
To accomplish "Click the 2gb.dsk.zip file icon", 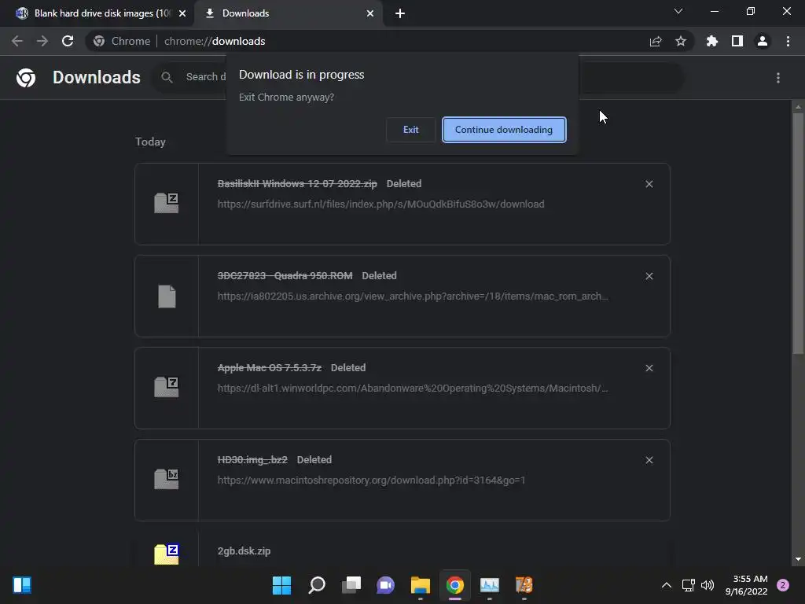I will coord(167,554).
